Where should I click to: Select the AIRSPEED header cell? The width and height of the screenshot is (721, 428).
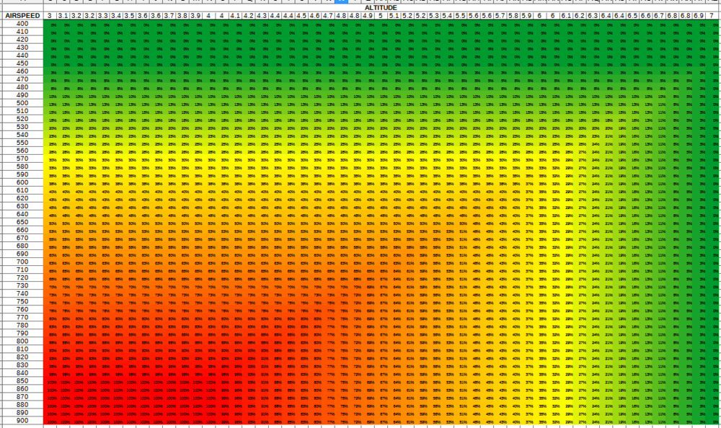(22, 16)
